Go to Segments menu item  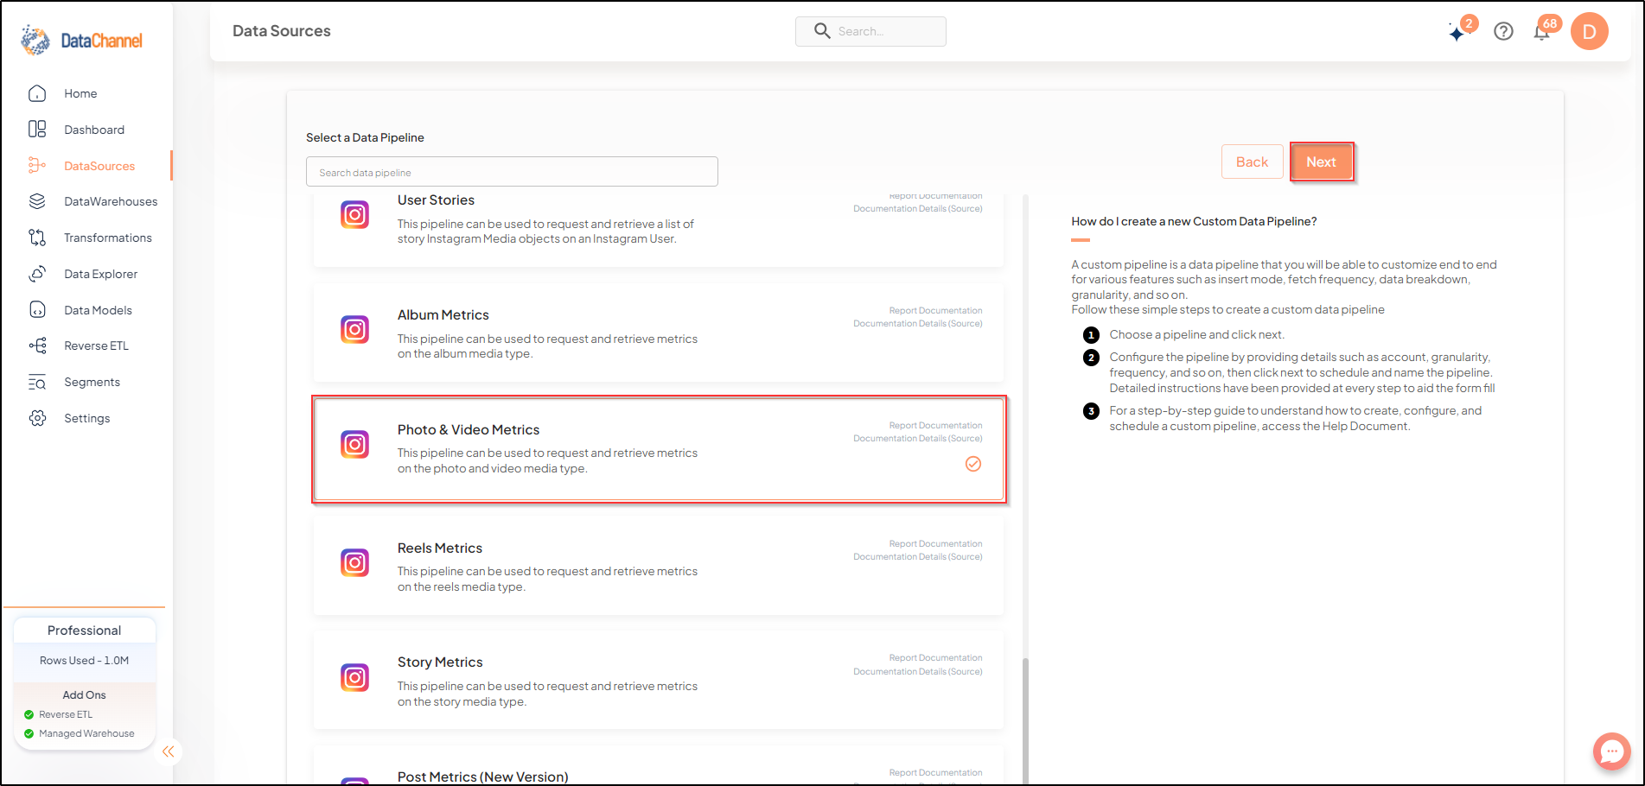[x=92, y=382]
